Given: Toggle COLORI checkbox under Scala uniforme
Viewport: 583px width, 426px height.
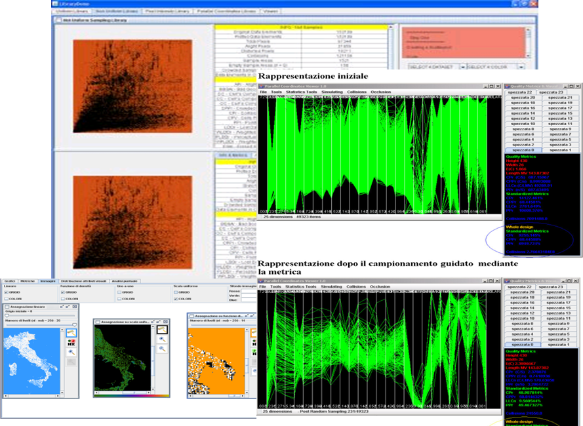Looking at the screenshot, I should (174, 300).
